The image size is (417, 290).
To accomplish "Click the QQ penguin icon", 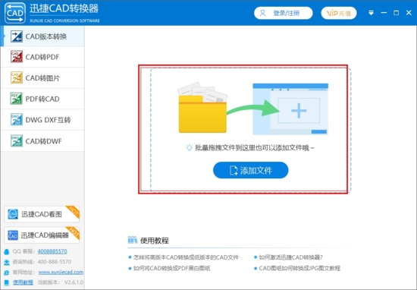I will (x=6, y=251).
